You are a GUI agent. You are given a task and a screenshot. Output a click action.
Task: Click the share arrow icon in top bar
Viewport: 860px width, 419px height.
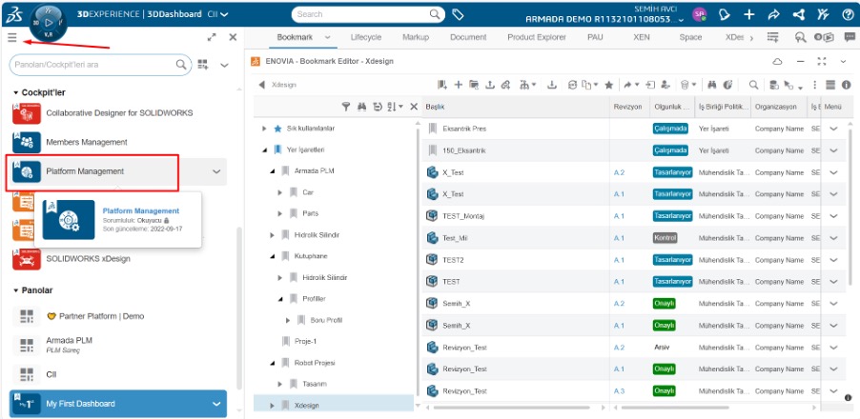(x=774, y=15)
